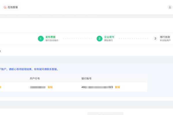Screen dimensions: 173x115
Task: Click the masked bank account number ending 223
Action: [x=97, y=87]
